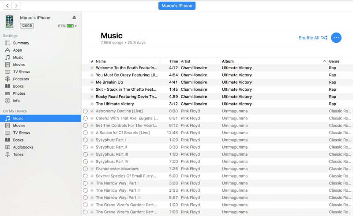Click circle icon beside Set The Controls
353x216 pixels.
coord(85,126)
